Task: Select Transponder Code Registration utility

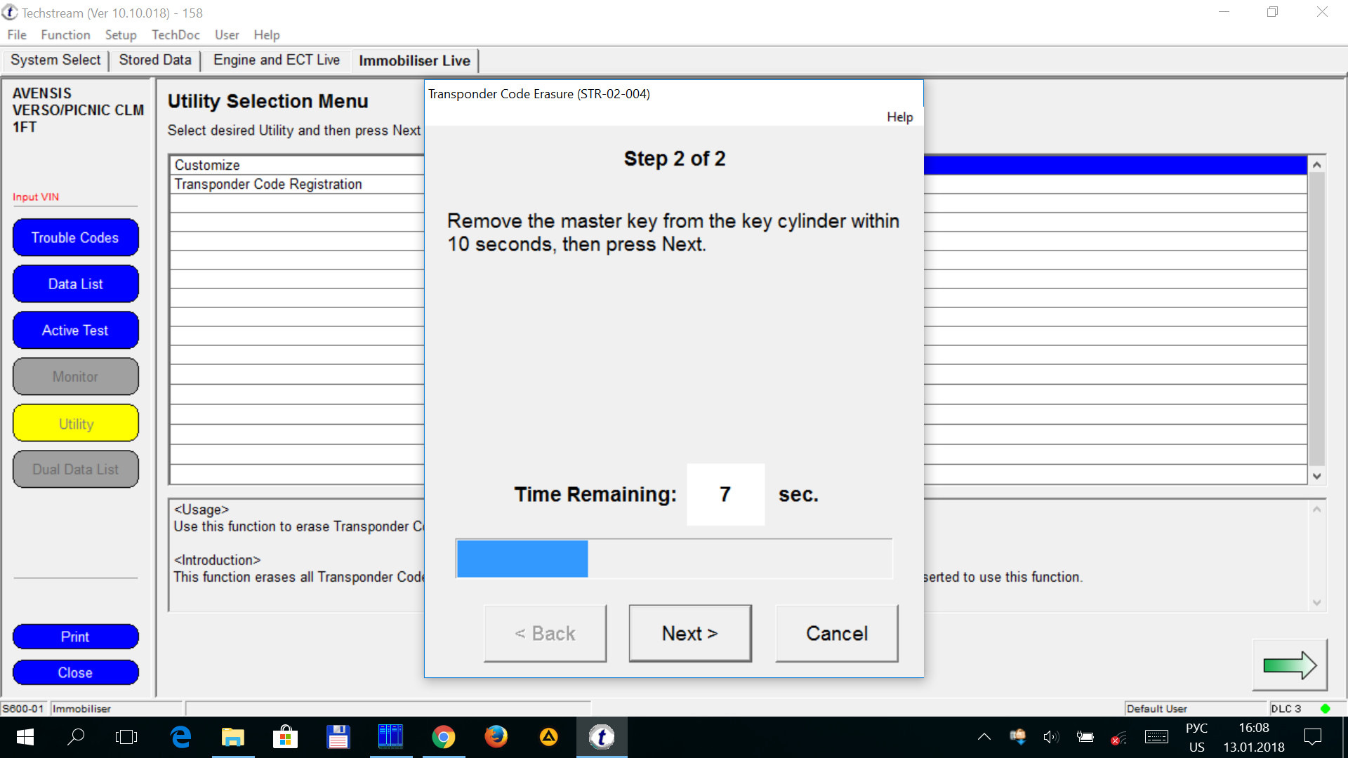Action: tap(267, 184)
